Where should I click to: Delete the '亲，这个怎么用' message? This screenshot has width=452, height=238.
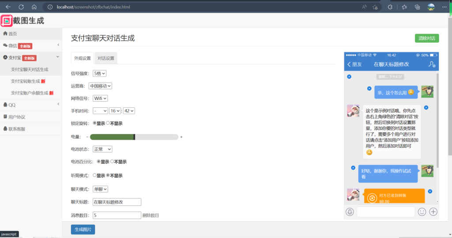(x=369, y=88)
